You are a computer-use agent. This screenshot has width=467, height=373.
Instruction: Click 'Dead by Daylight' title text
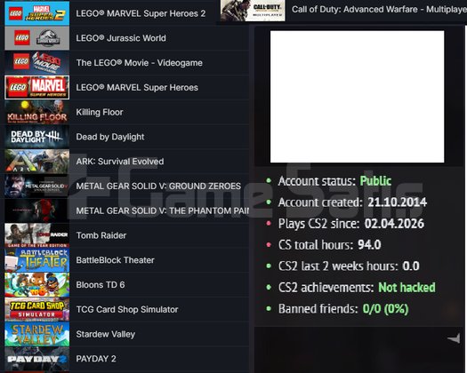[110, 137]
